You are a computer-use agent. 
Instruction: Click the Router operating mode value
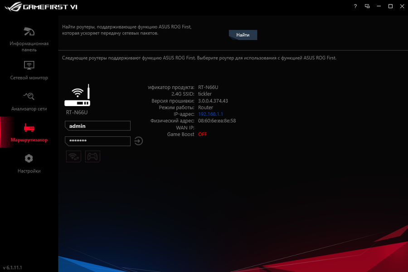[x=205, y=107]
